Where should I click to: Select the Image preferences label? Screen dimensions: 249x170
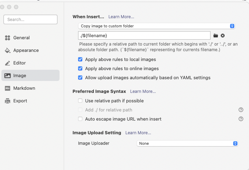point(20,76)
